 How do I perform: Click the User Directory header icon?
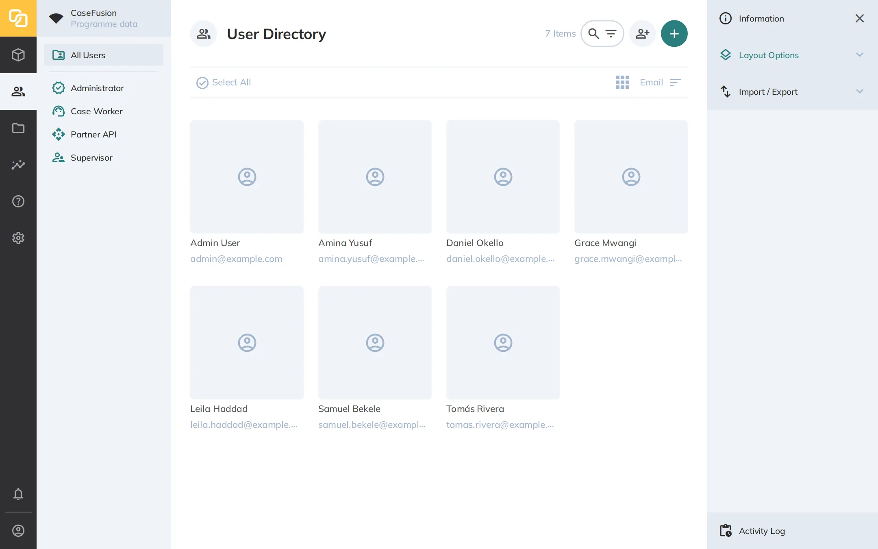[204, 34]
